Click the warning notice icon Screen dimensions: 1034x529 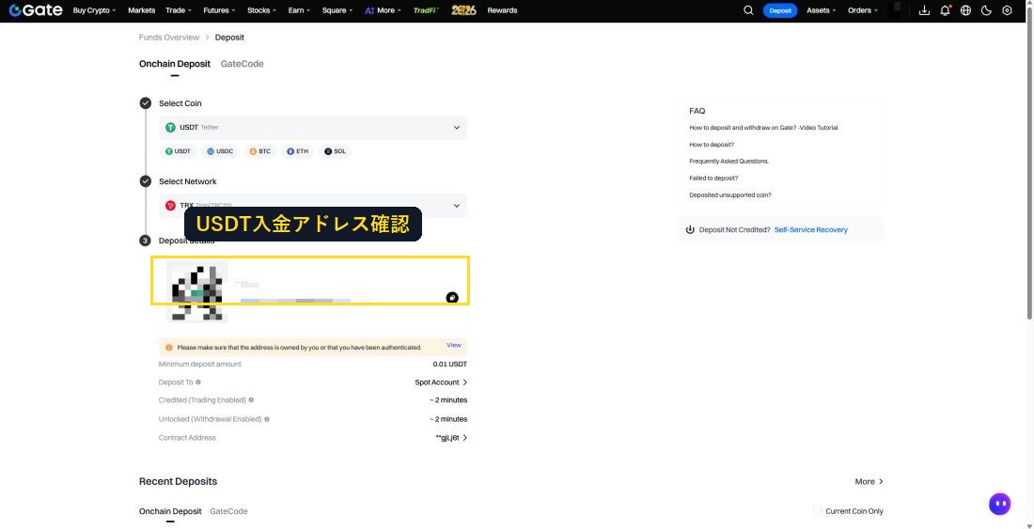tap(169, 347)
